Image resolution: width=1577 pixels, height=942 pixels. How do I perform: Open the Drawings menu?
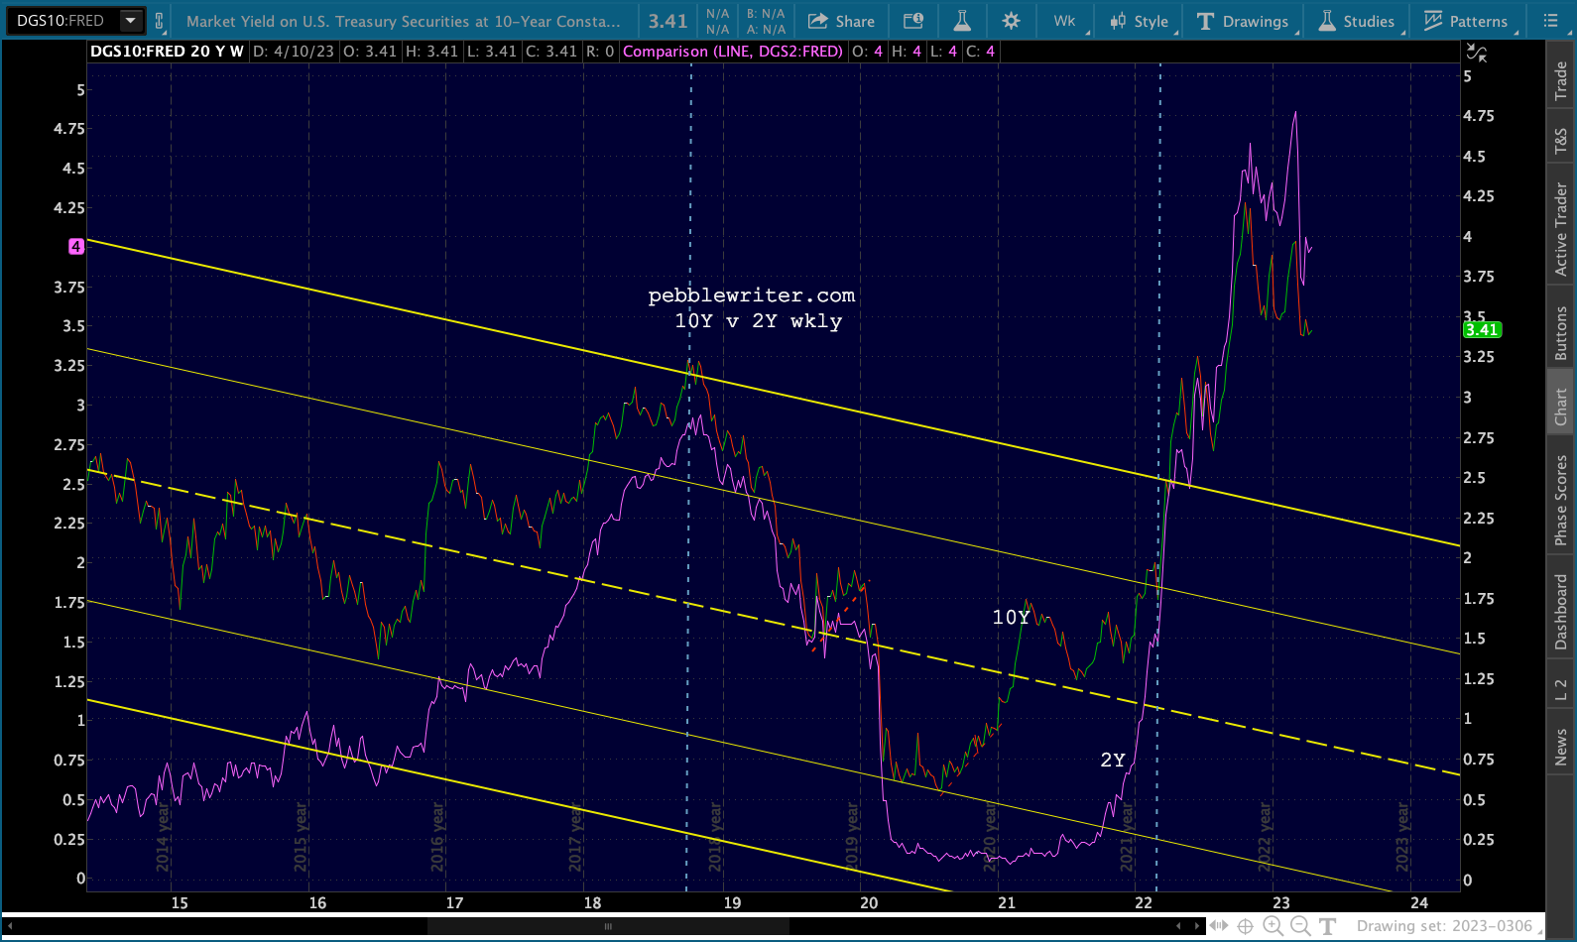(1244, 21)
